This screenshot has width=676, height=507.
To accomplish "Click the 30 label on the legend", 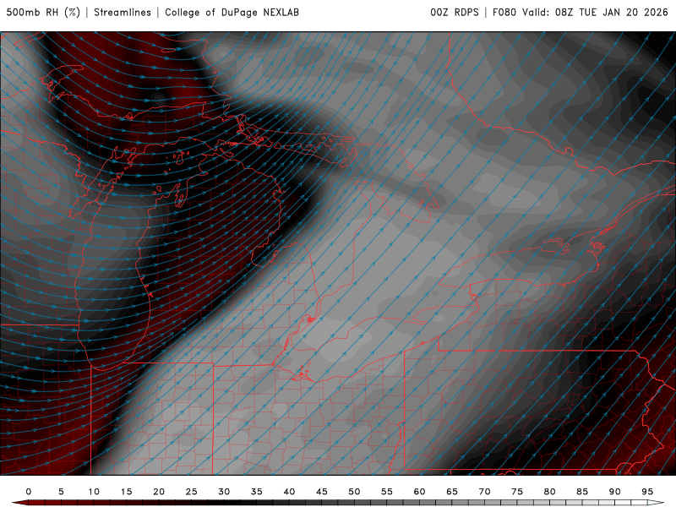I will (x=224, y=492).
